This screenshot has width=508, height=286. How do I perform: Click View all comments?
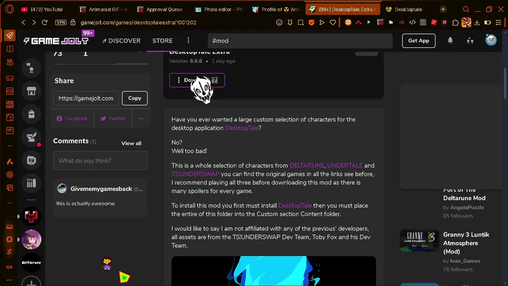131,144
